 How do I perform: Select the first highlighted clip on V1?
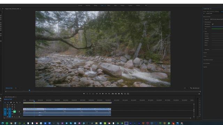pos(33,109)
